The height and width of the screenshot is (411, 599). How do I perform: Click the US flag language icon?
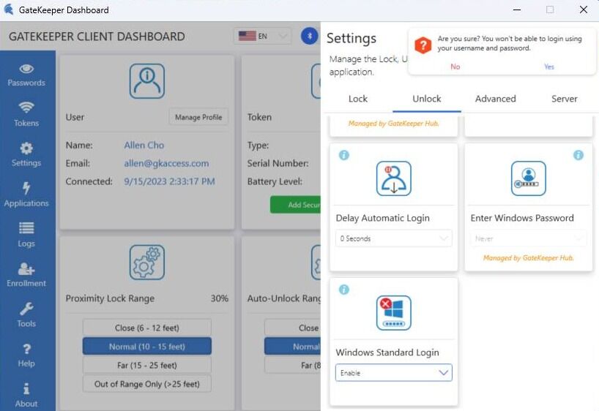[x=248, y=36]
